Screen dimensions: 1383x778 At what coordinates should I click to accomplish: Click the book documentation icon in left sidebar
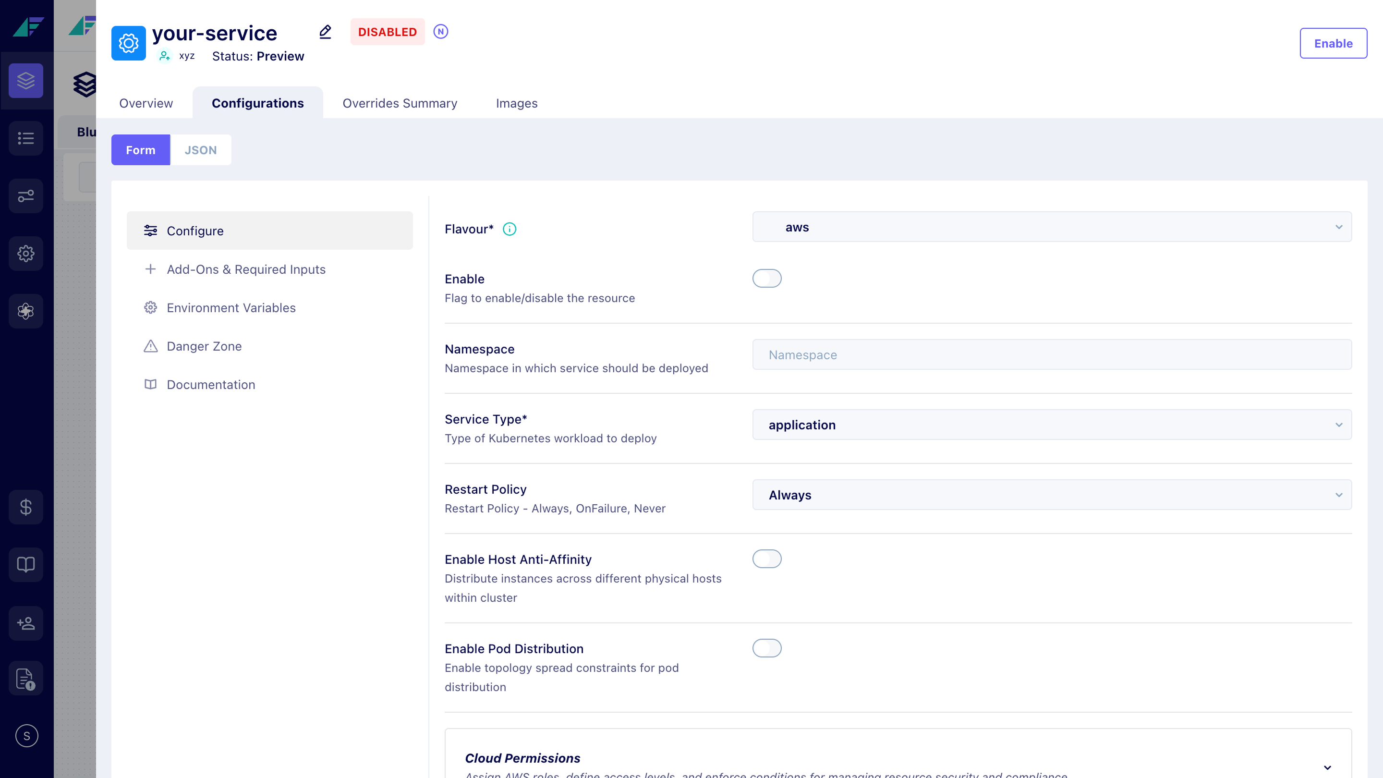(26, 564)
